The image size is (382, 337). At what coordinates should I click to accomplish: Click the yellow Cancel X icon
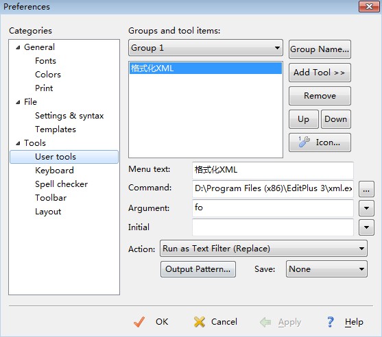[200, 322]
